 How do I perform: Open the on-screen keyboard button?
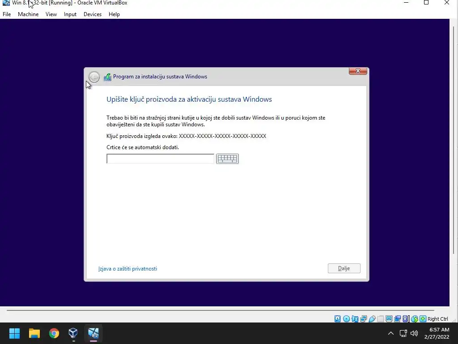227,159
